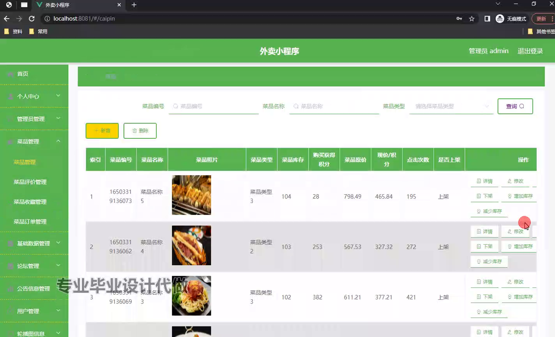555x337 pixels.
Task: Click the 删除 delete button
Action: point(140,131)
